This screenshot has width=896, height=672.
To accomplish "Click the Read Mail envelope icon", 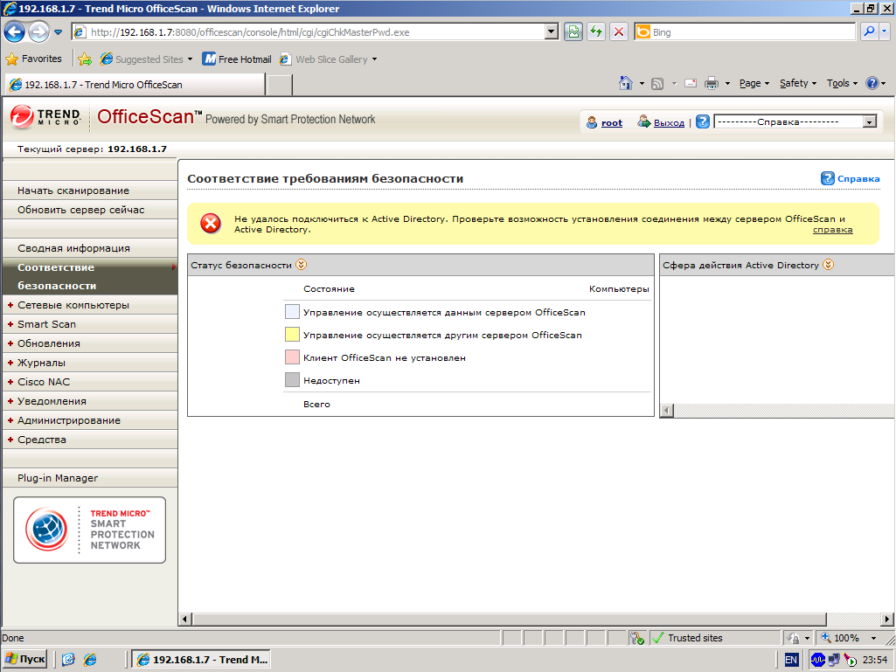I will [x=691, y=83].
